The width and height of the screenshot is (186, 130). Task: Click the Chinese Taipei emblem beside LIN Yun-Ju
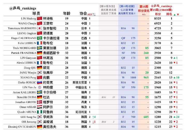pyautogui.click(x=40, y=87)
